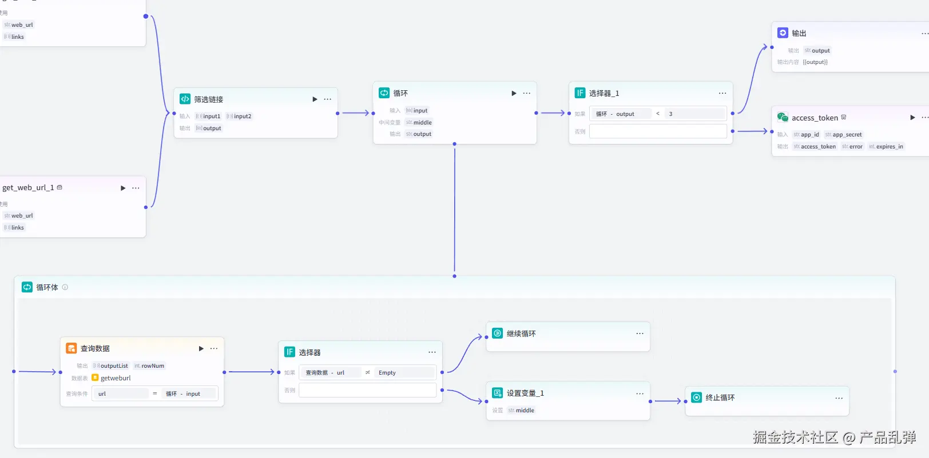The height and width of the screenshot is (458, 929).
Task: Open more options of 继续循环 node
Action: [x=640, y=334]
